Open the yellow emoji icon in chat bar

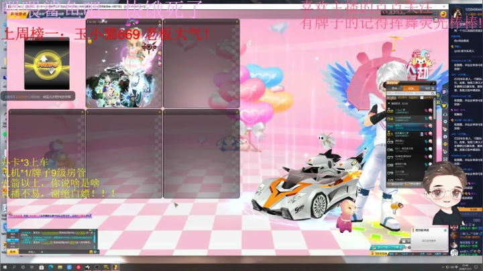pyautogui.click(x=91, y=252)
